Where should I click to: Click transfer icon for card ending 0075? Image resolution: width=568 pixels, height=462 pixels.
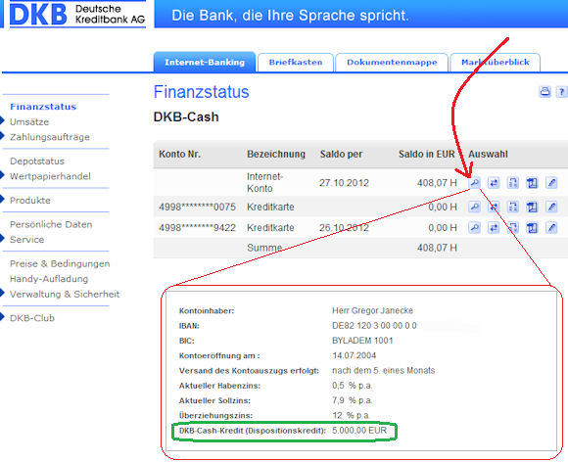(513, 207)
